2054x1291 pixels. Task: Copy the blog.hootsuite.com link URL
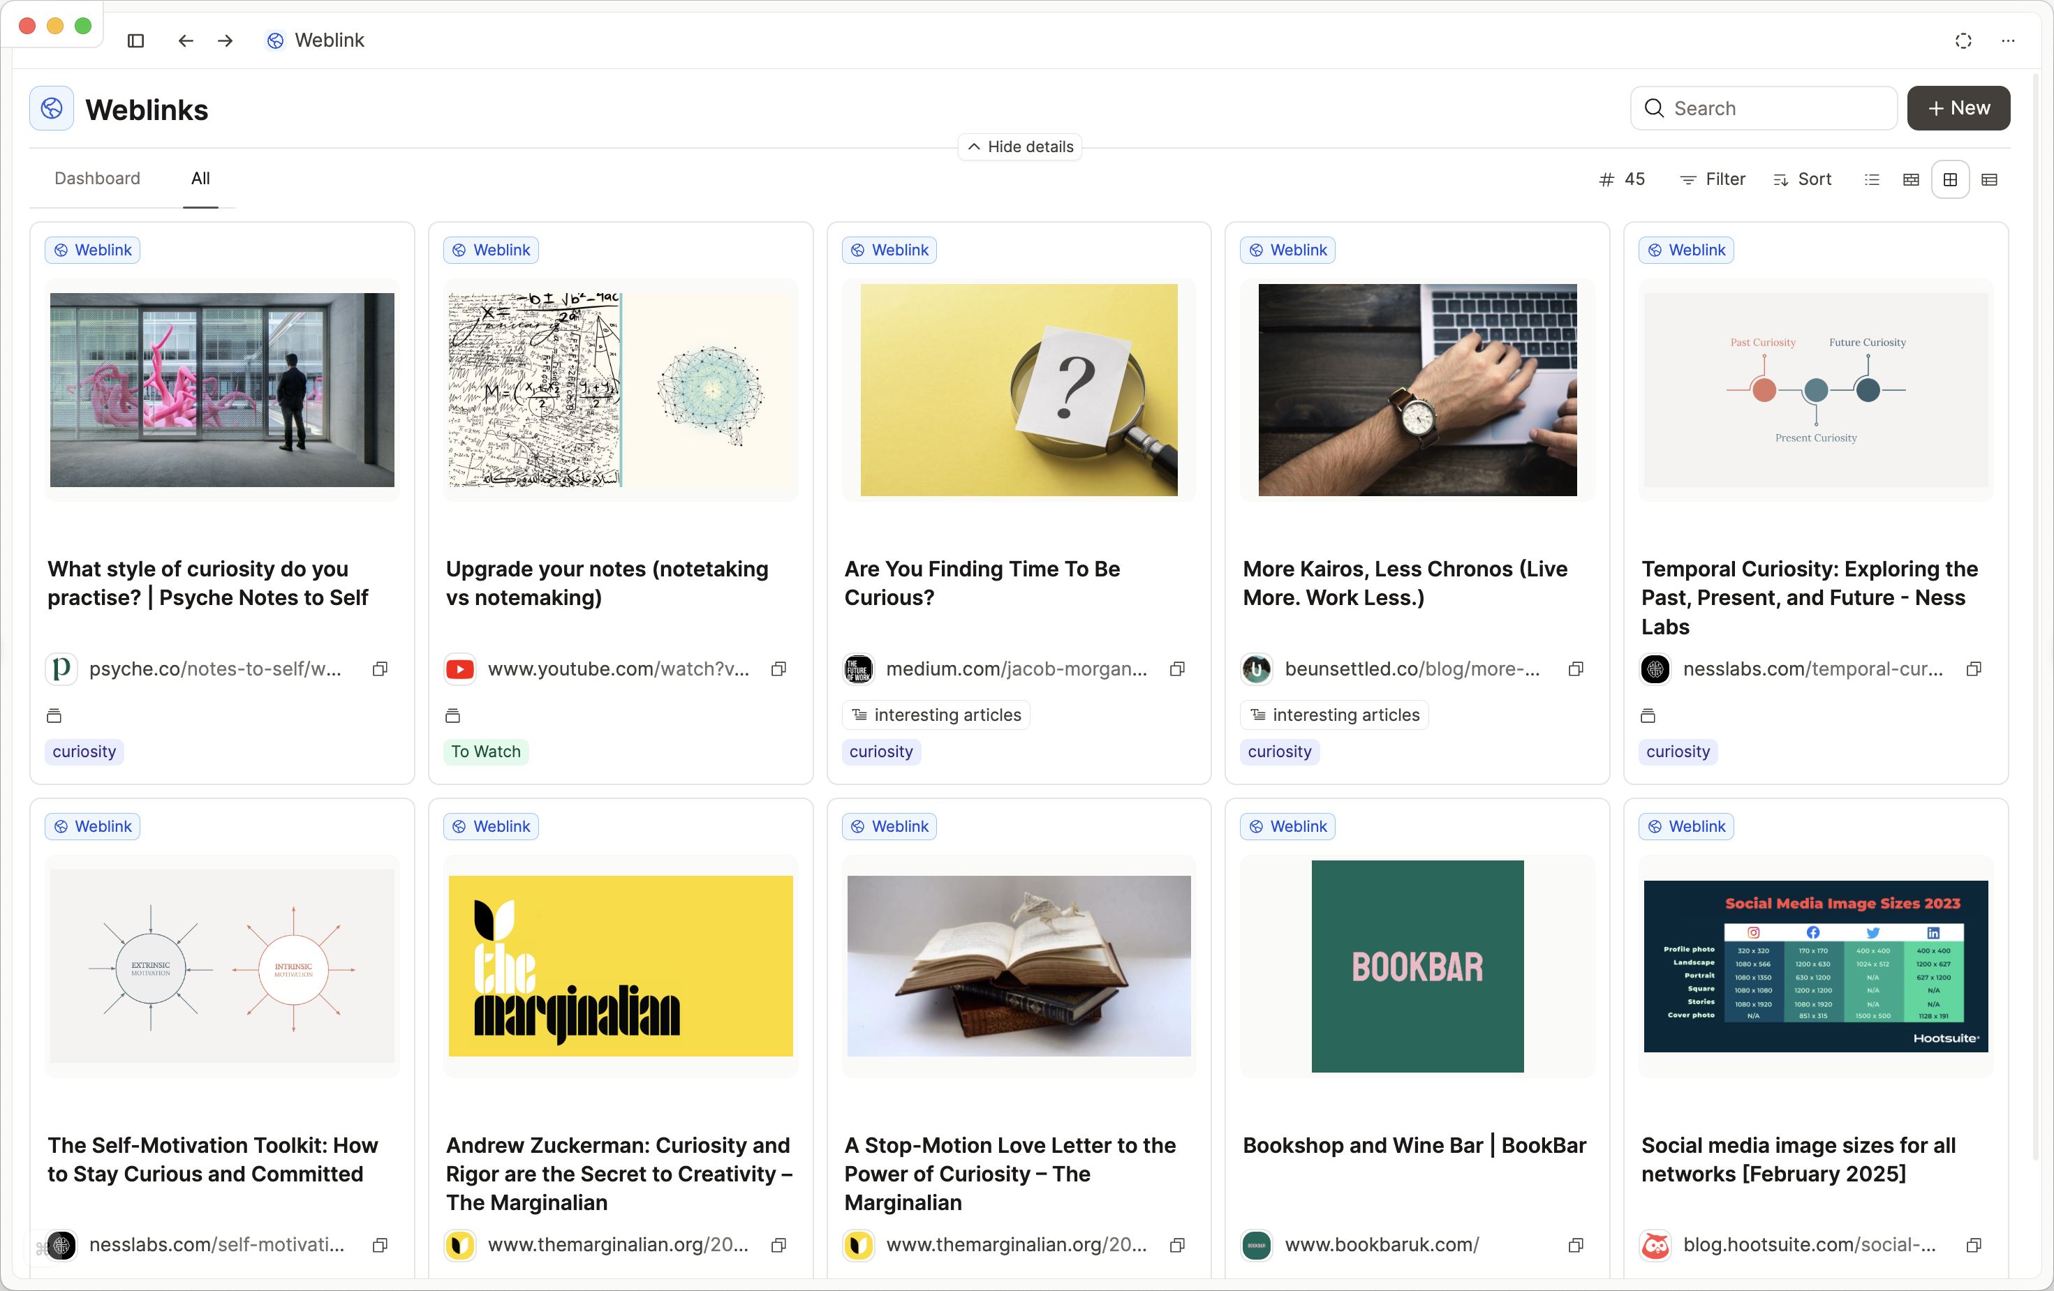click(1974, 1245)
